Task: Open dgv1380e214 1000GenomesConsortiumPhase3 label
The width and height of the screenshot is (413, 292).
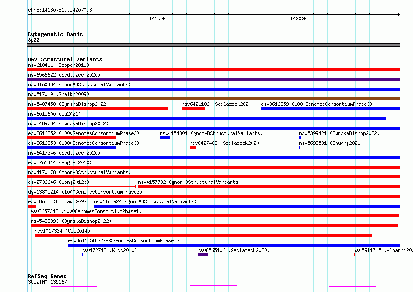Action: coord(85,192)
